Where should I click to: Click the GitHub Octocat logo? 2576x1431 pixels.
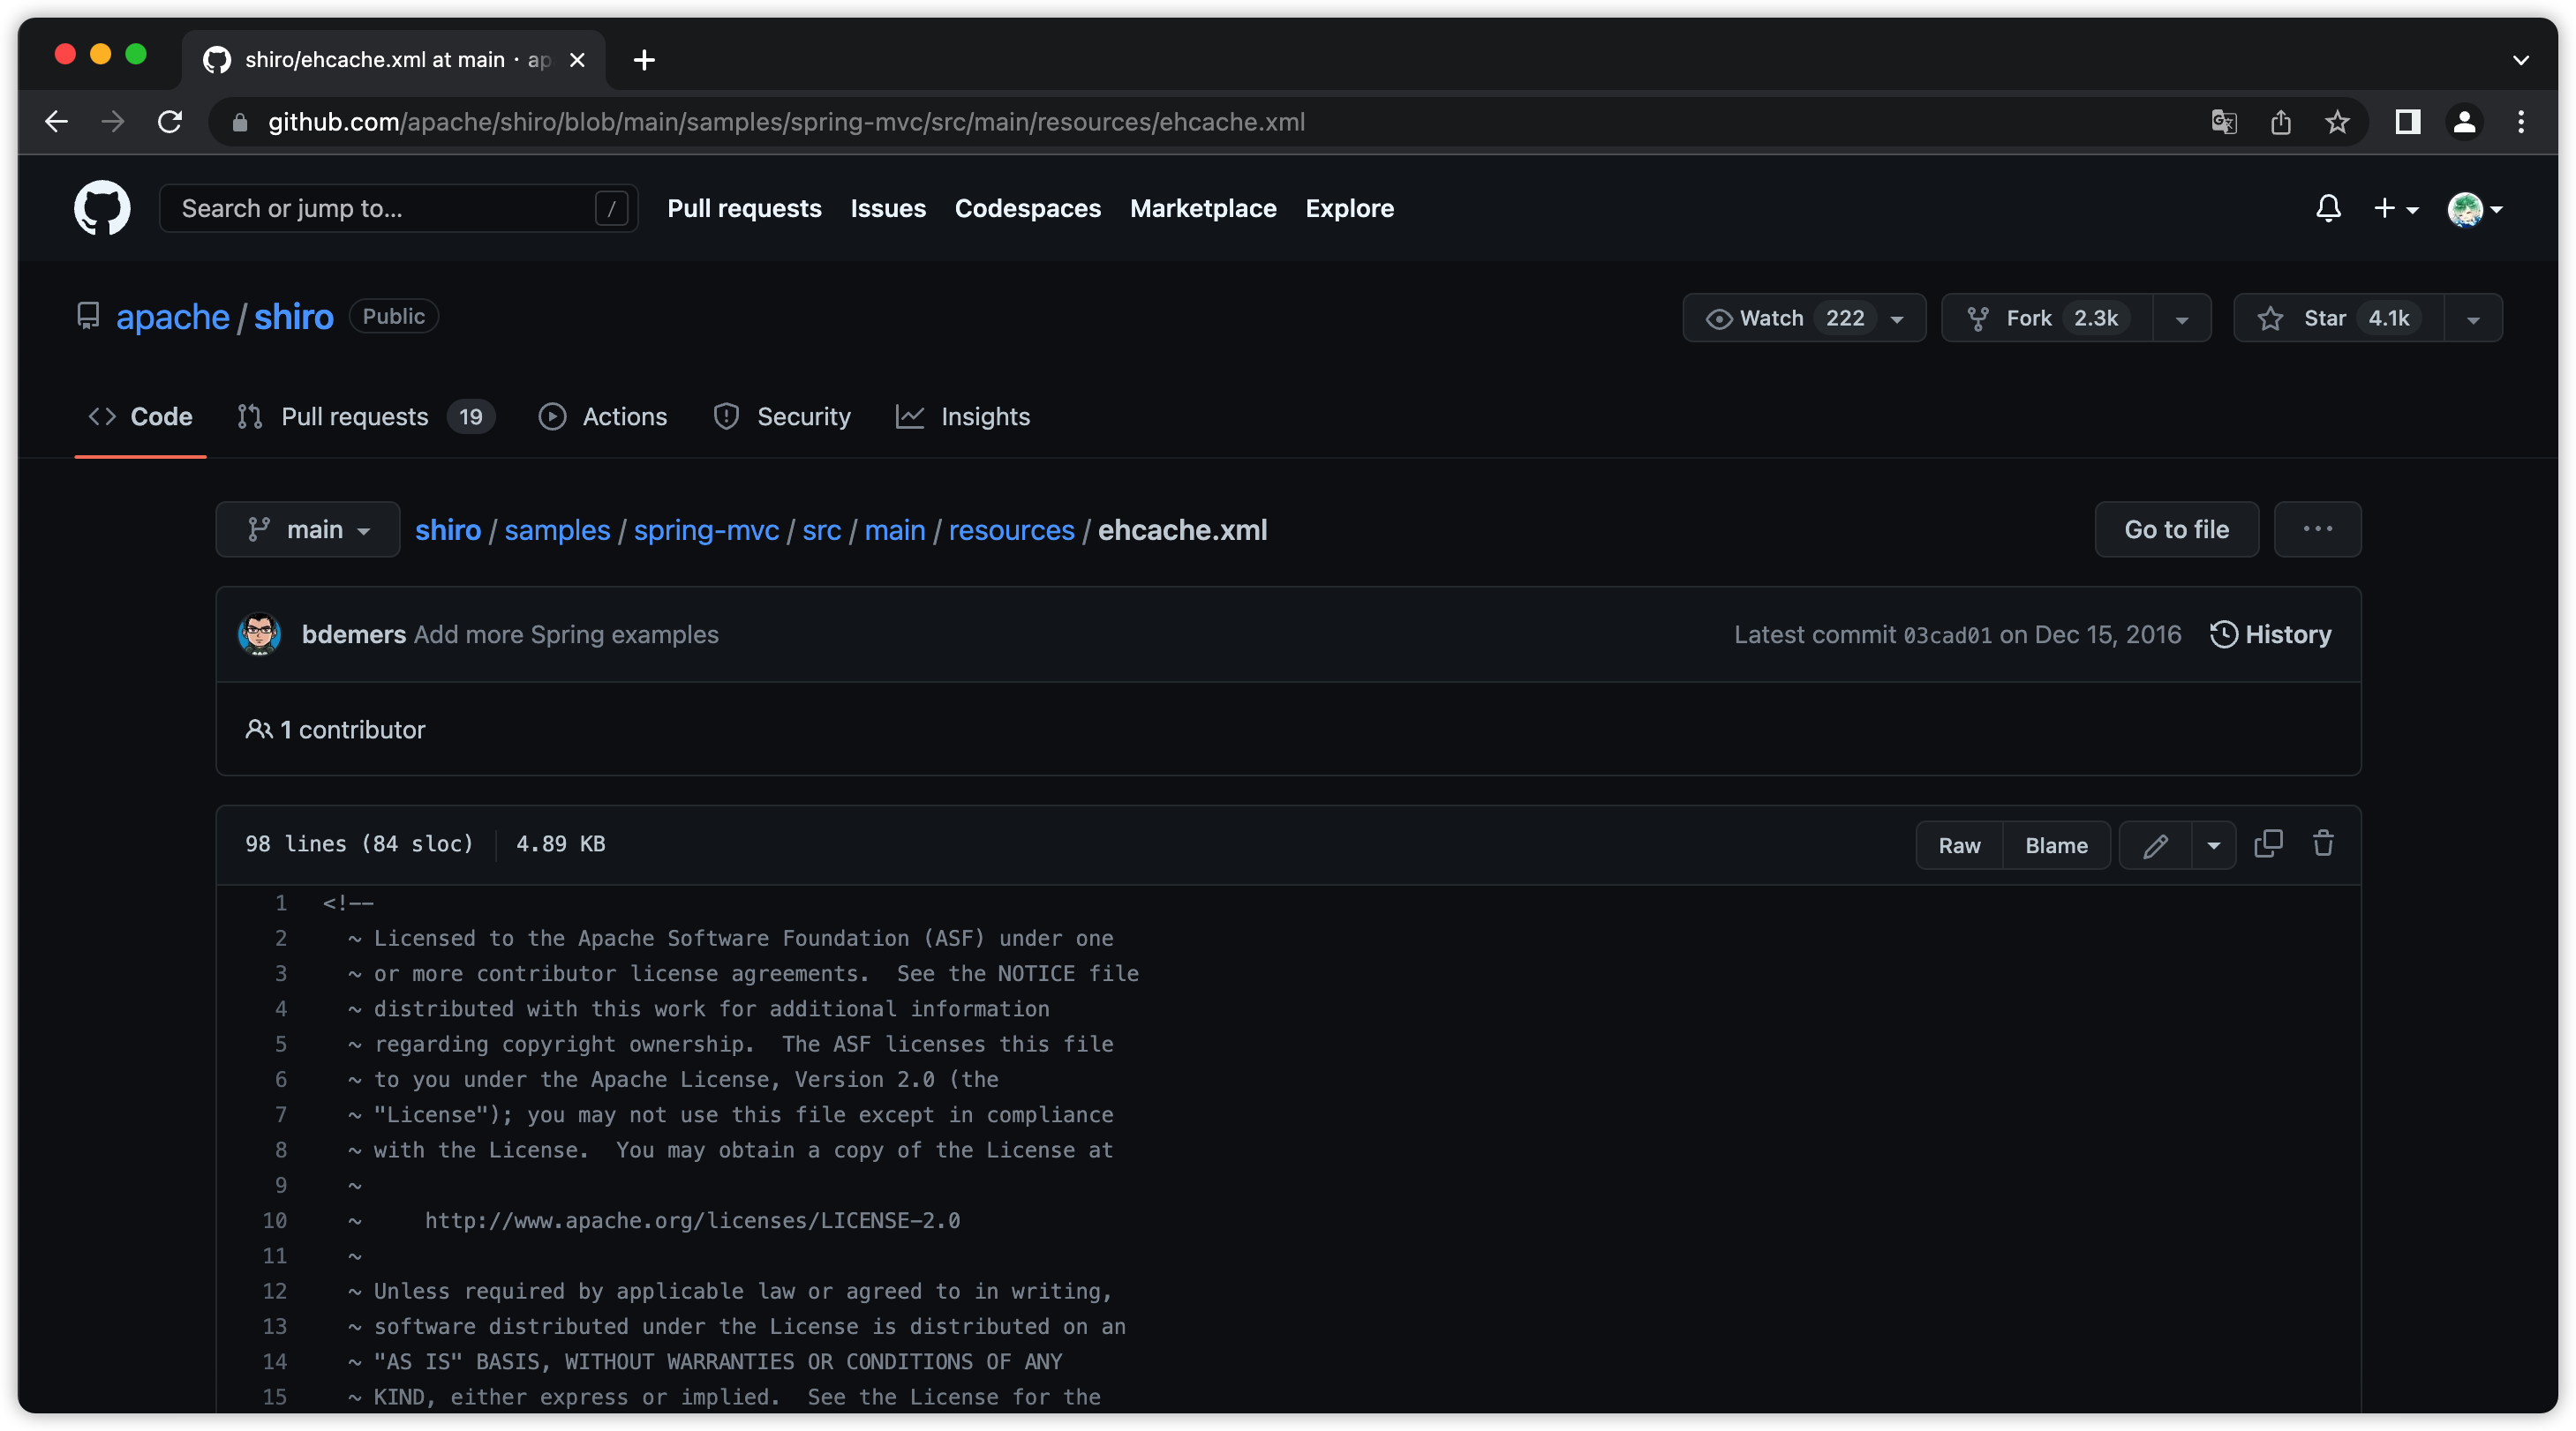[x=102, y=208]
